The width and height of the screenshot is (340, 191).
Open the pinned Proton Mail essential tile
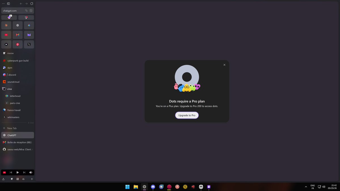tap(29, 35)
